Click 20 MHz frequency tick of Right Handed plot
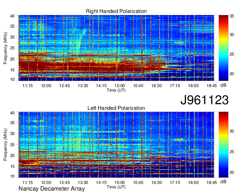Image resolution: width=238 pixels, height=193 pixels. coord(12,59)
